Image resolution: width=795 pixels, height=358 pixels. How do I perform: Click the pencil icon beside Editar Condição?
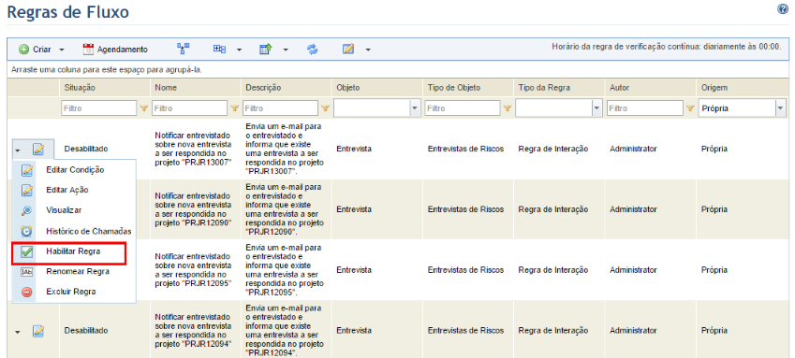(27, 170)
